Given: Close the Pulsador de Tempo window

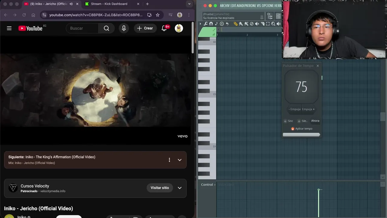Looking at the screenshot, I should click(x=318, y=66).
